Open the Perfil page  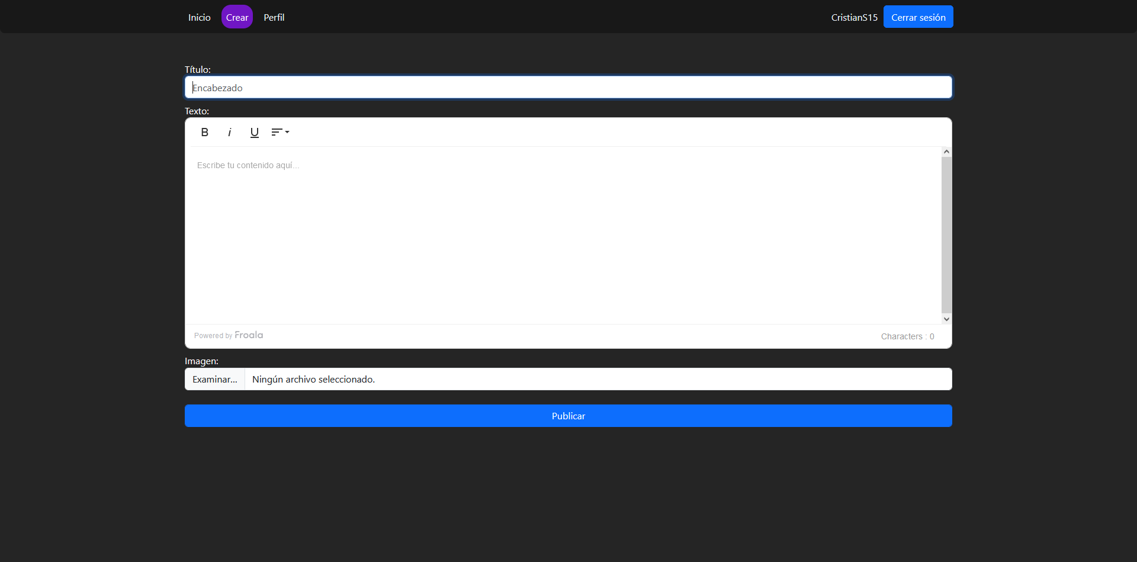[274, 17]
